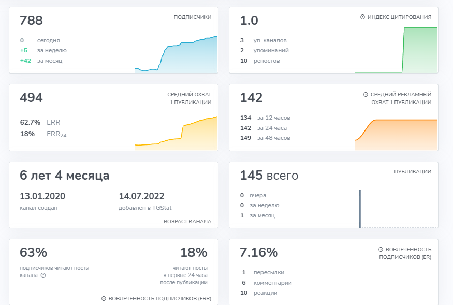Click the vertical bar in the publications chart
This screenshot has width=453, height=305.
pos(360,209)
